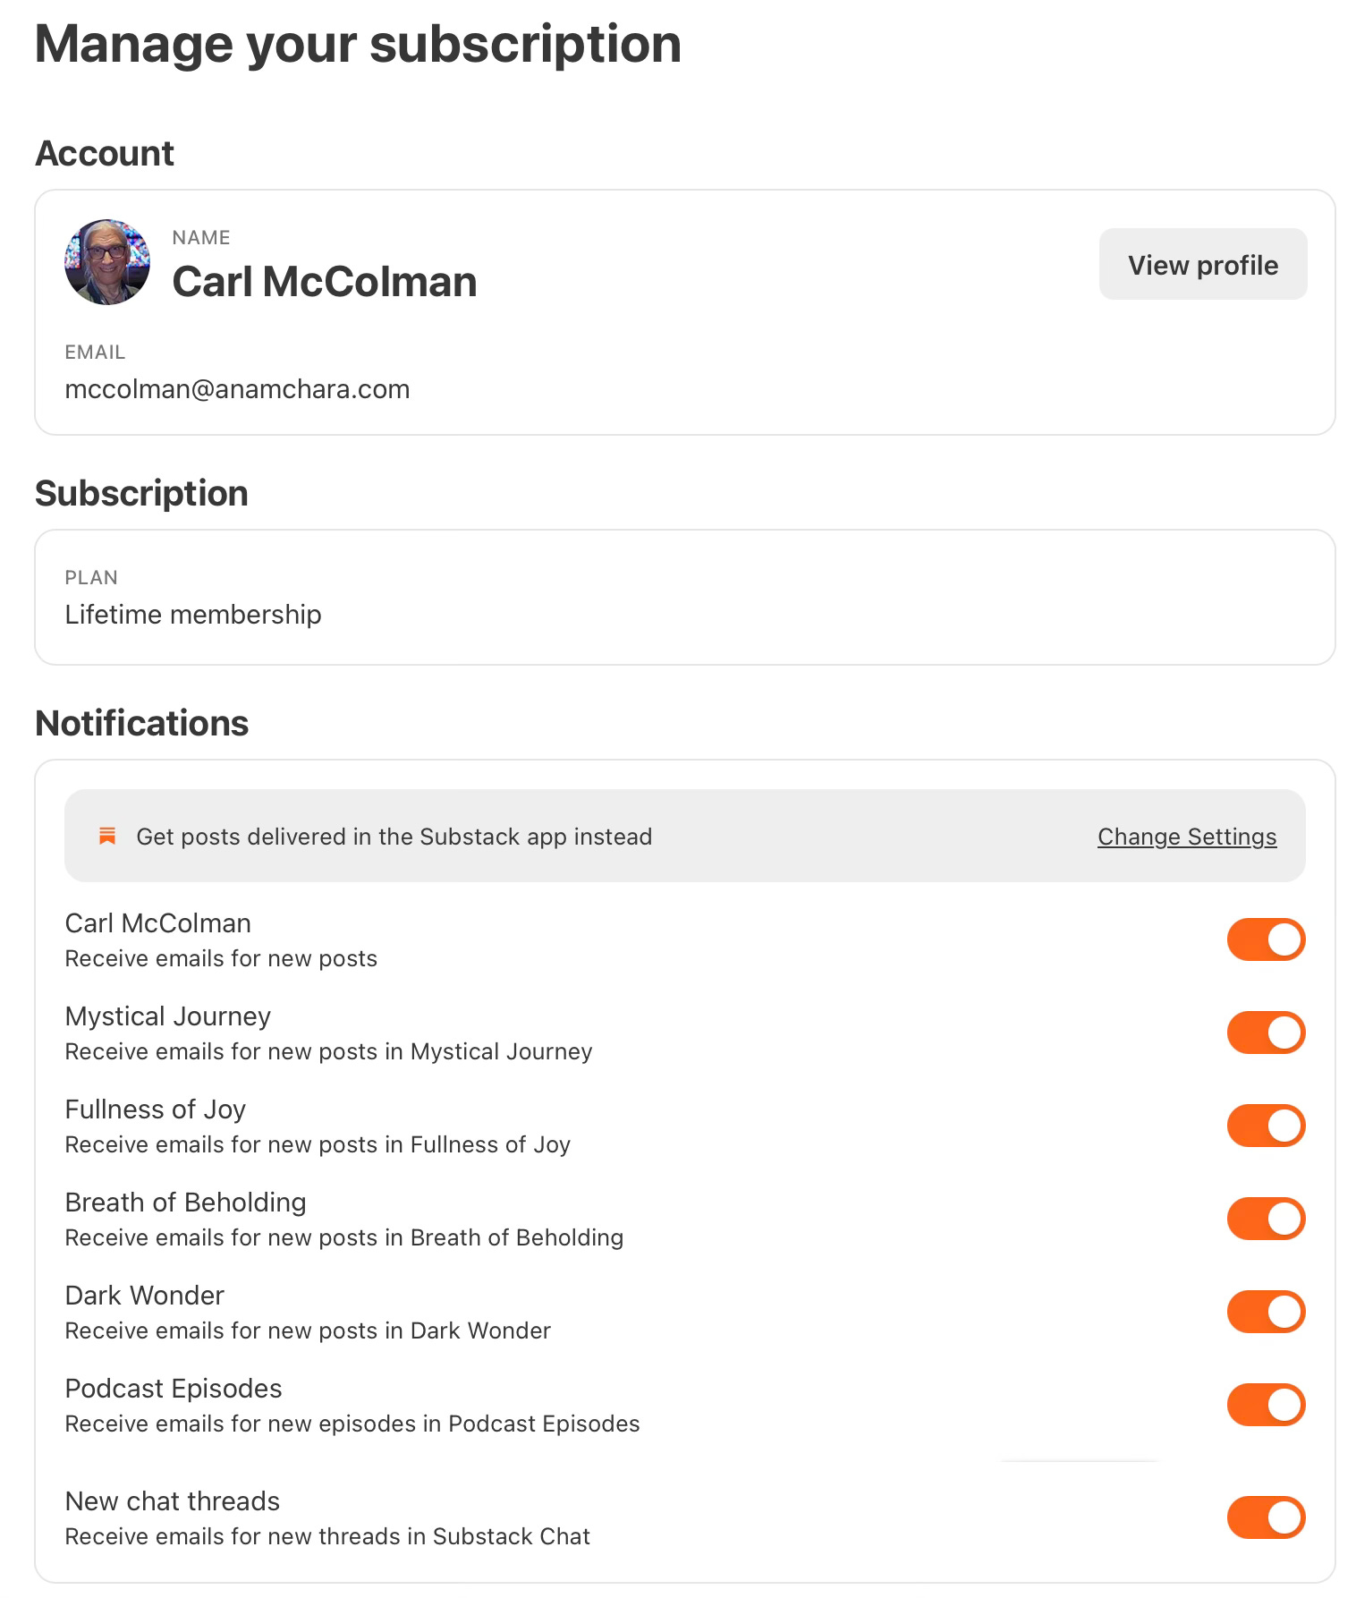The width and height of the screenshot is (1356, 1598).
Task: Turn off Mystical Journey email toggle
Action: pos(1266,1033)
